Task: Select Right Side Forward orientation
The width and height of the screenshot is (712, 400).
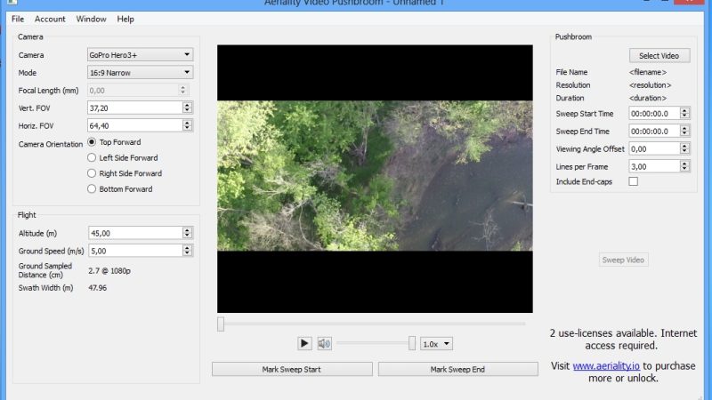Action: point(92,173)
